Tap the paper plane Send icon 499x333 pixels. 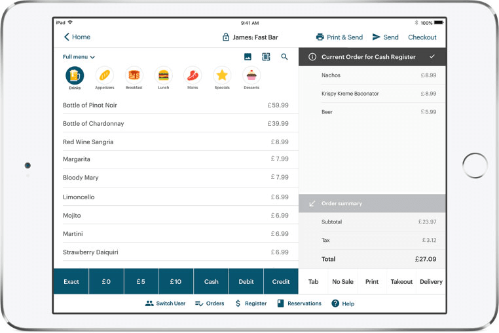click(376, 37)
